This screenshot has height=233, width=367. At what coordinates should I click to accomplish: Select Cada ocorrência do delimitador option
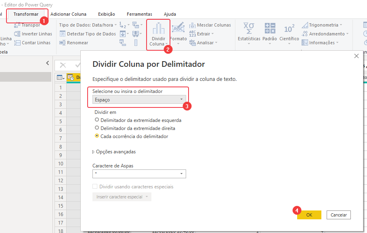[96, 136]
